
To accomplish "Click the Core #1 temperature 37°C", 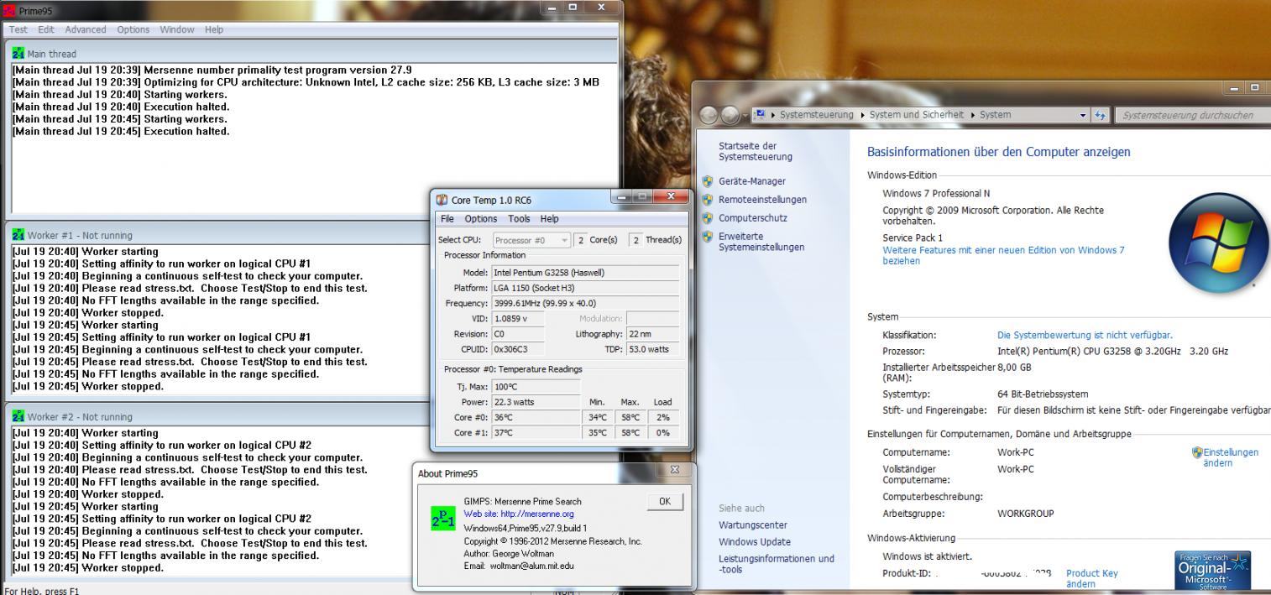I will coord(535,432).
